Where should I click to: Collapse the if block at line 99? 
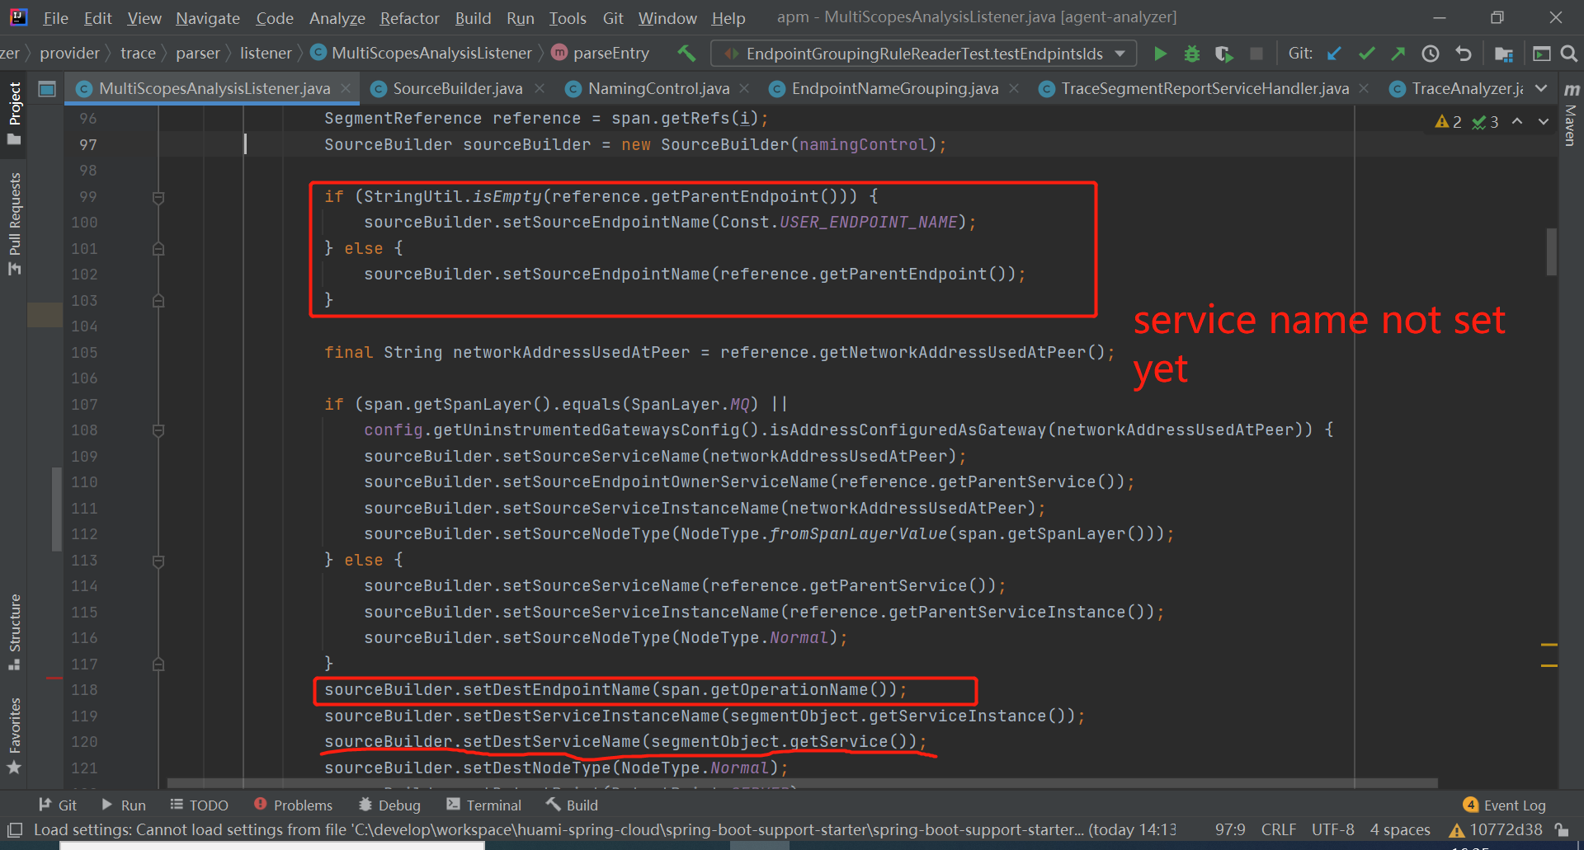pos(158,197)
